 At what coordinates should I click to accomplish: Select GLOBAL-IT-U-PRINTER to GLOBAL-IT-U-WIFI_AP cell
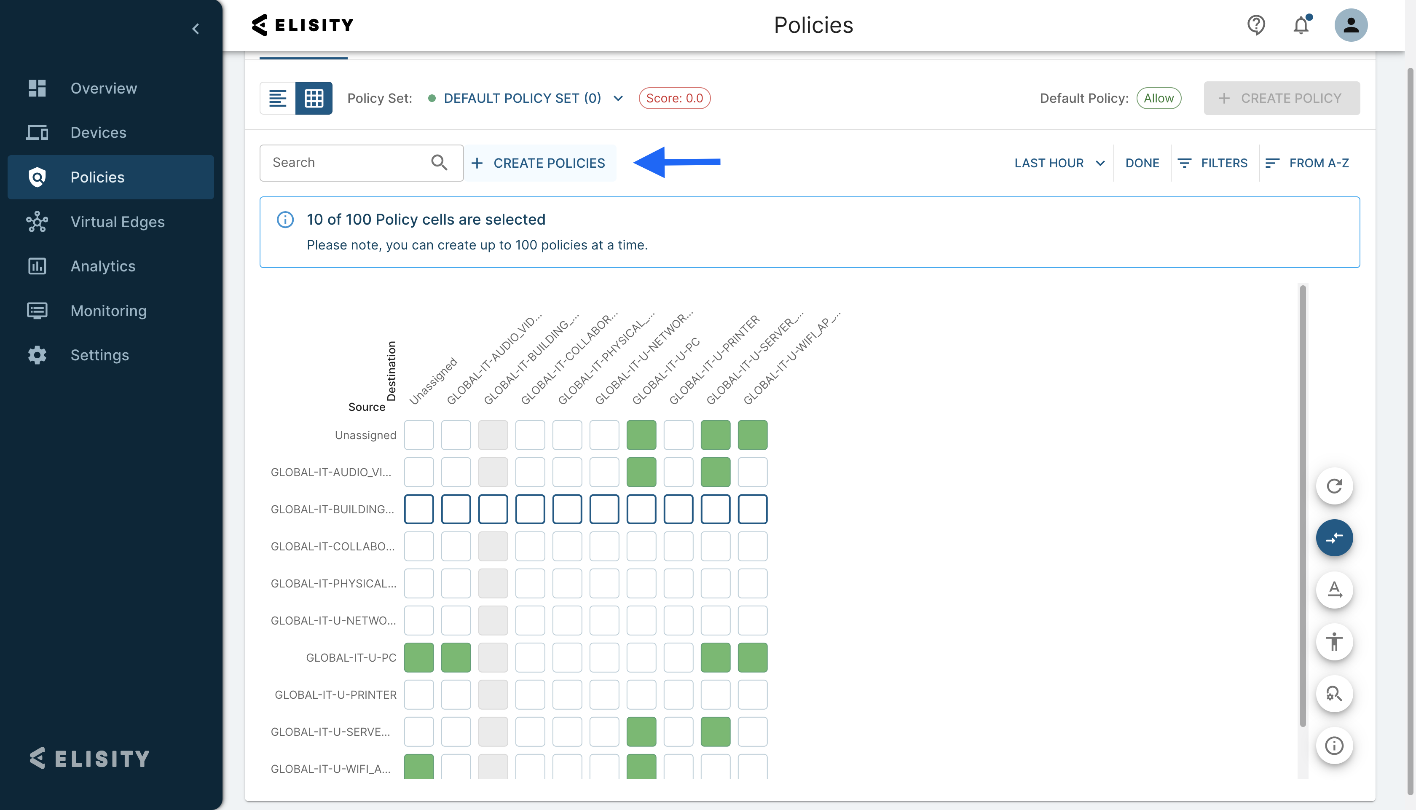[753, 695]
